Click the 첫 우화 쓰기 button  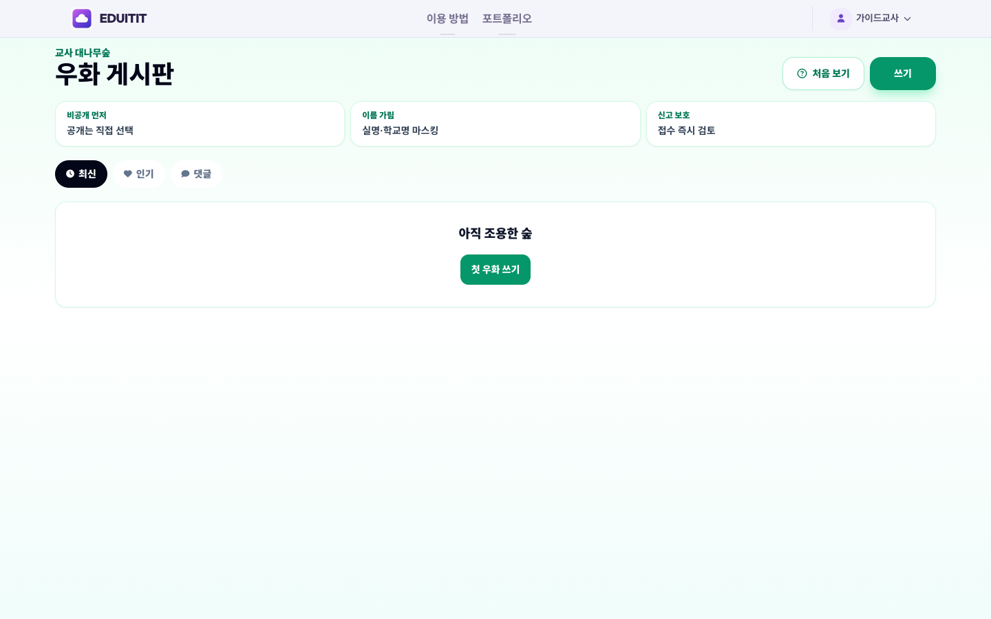coord(495,270)
